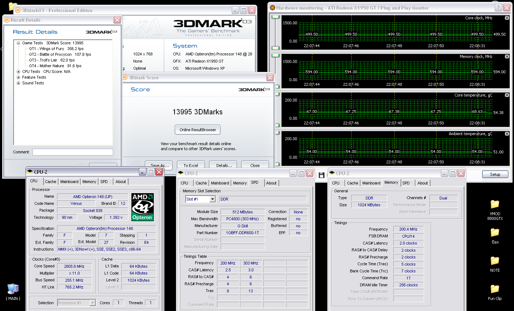Grab the upper range handle of Core clock graph
The width and height of the screenshot is (514, 311).
pyautogui.click(x=275, y=17)
